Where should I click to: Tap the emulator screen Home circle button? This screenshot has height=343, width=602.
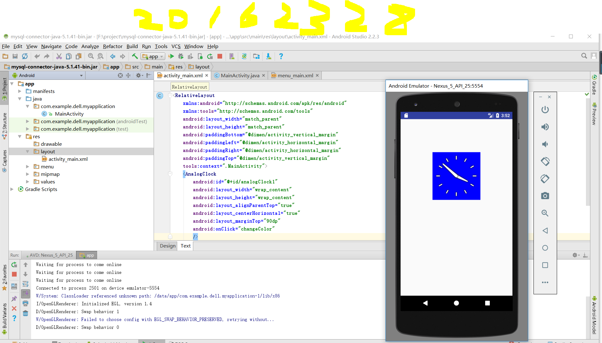point(456,303)
